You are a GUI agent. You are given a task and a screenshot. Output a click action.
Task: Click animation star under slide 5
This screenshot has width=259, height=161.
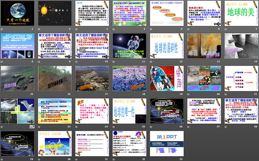coord(151,29)
